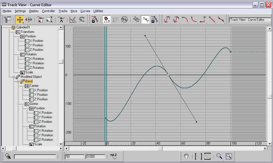Set tangents to Smooth
The width and height of the screenshot is (273, 163).
pyautogui.click(x=221, y=19)
